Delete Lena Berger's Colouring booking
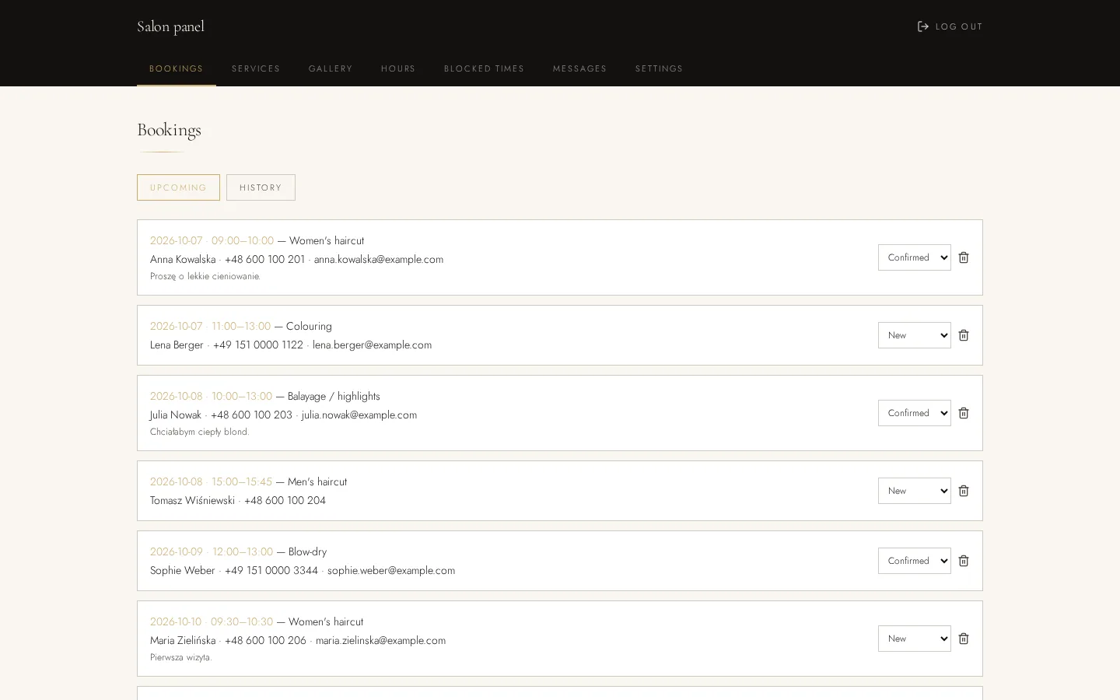This screenshot has width=1120, height=700. tap(964, 335)
